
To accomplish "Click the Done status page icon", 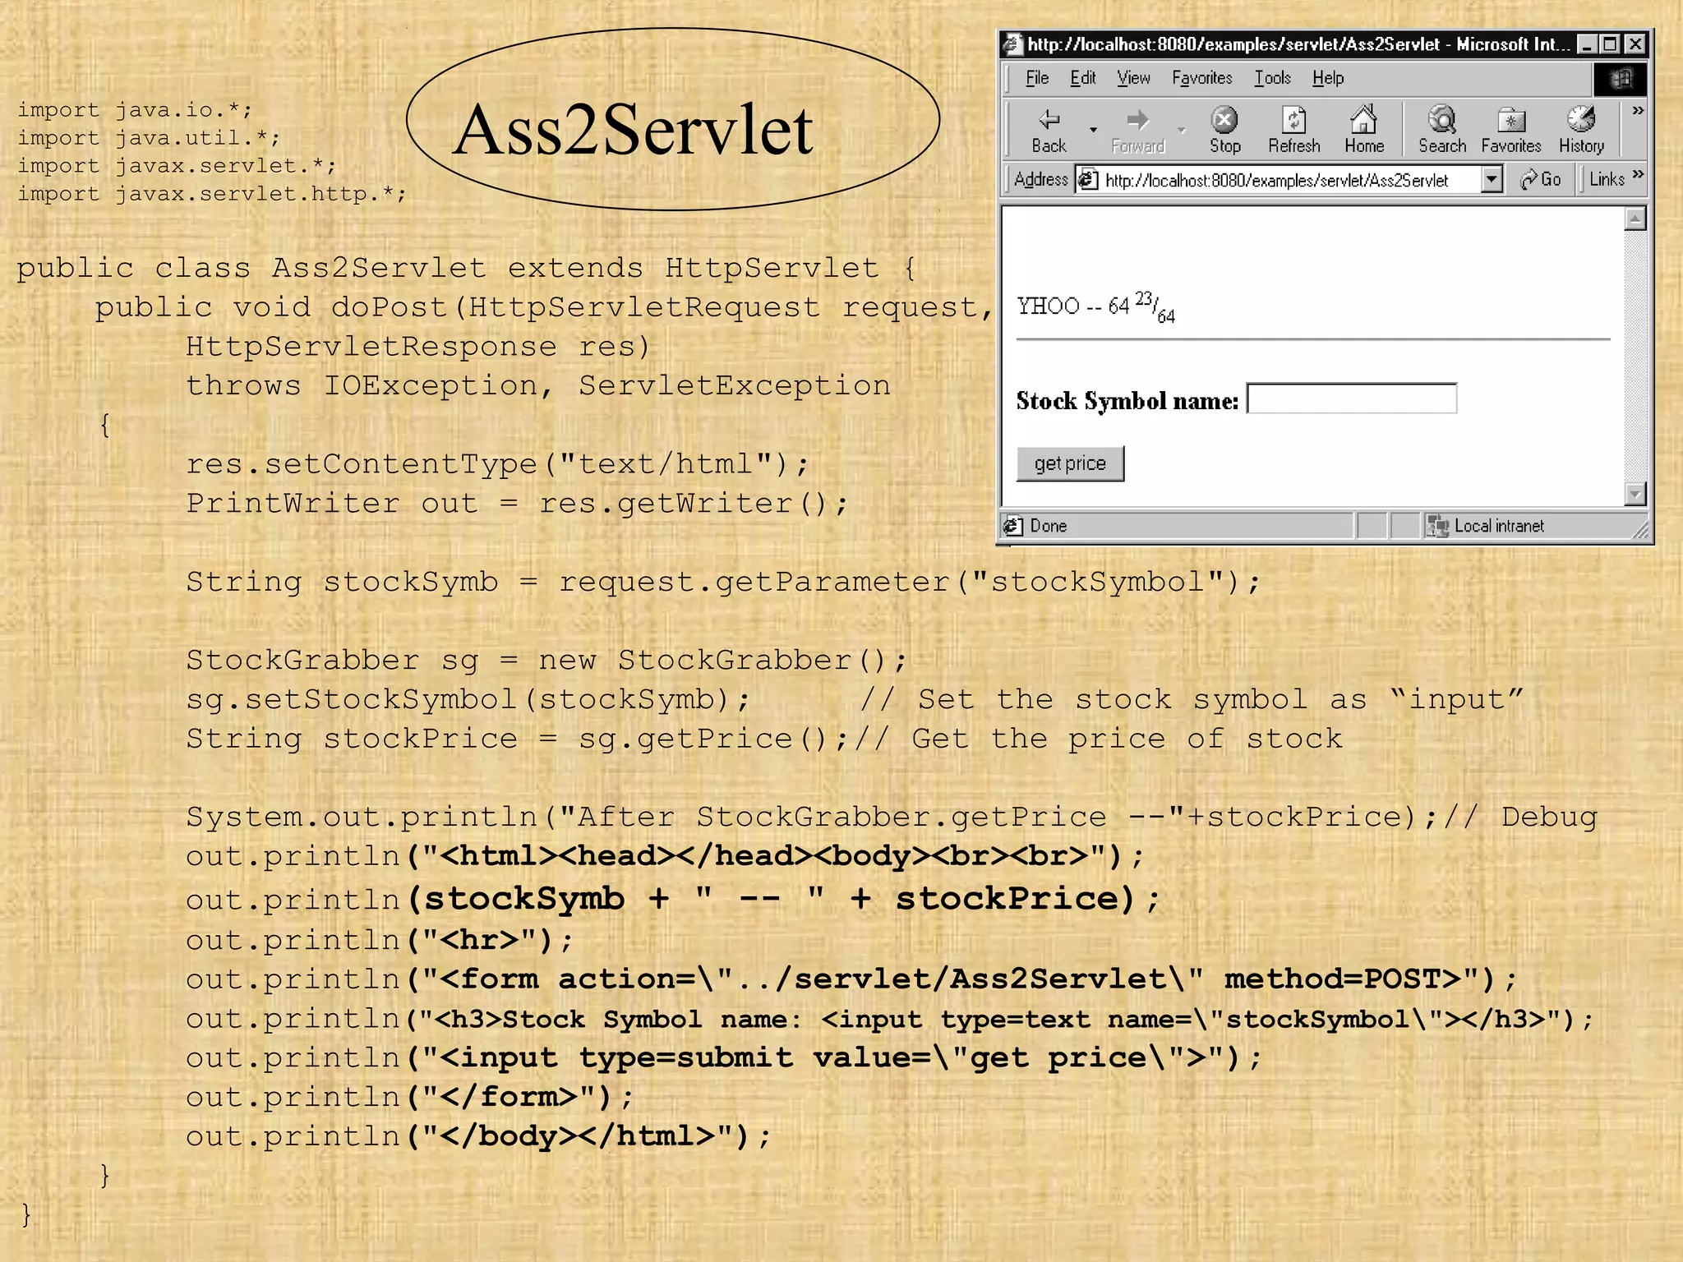I will (1013, 526).
